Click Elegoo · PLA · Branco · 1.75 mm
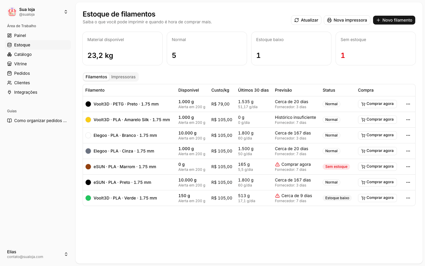 [x=125, y=135]
